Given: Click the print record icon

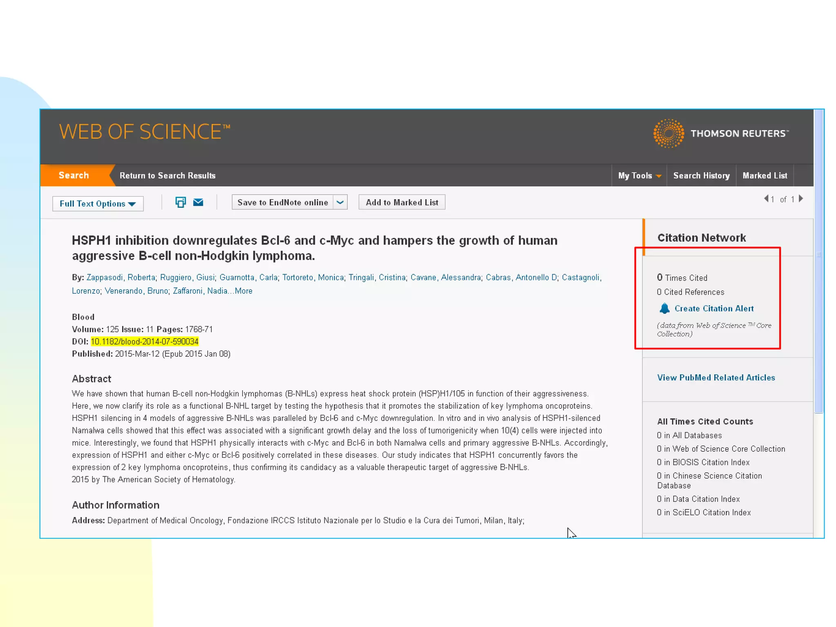Looking at the screenshot, I should tap(180, 202).
